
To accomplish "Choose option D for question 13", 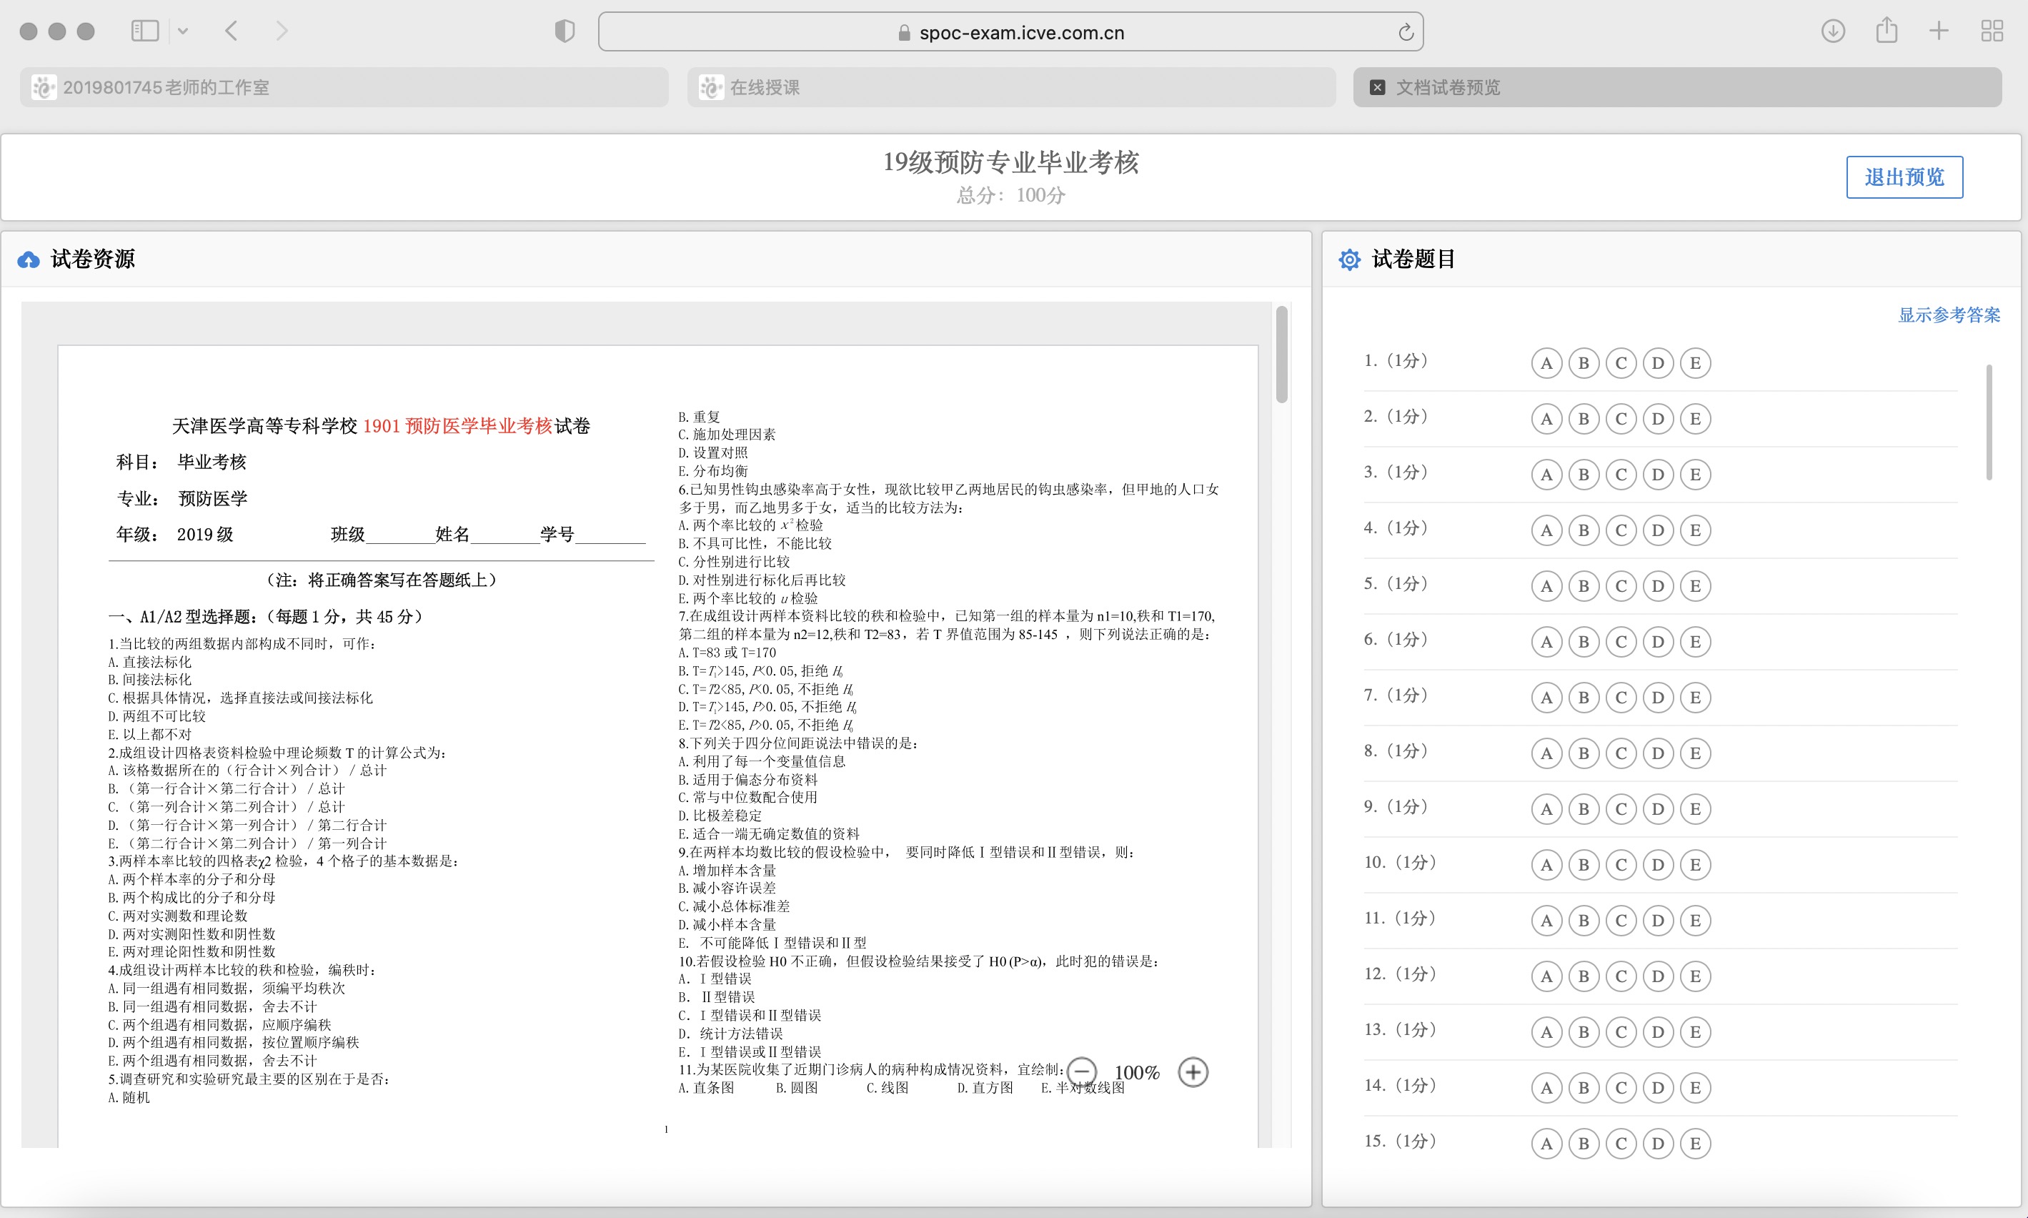I will (x=1658, y=1031).
